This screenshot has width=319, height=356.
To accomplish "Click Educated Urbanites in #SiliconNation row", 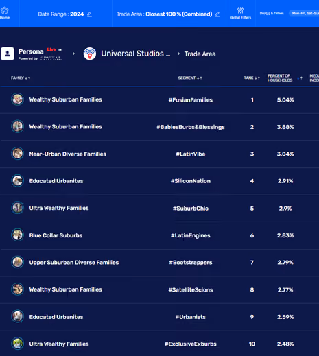I will click(x=56, y=181).
